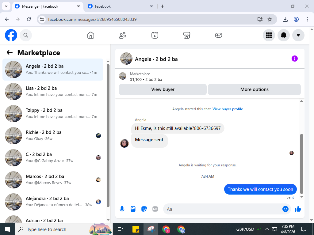Click the Windows taskbar search box
The height and width of the screenshot is (235, 314).
coord(64,229)
